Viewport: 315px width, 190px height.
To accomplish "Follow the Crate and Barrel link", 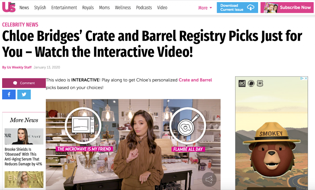I will 195,80.
